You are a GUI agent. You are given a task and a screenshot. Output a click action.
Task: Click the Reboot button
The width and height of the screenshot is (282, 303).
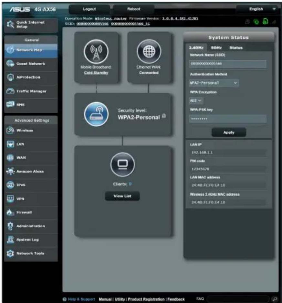pos(133,9)
